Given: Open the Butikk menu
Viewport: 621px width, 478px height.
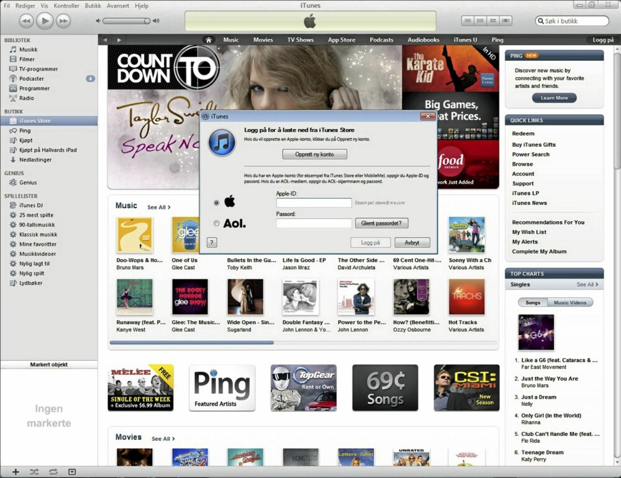Looking at the screenshot, I should 93,6.
